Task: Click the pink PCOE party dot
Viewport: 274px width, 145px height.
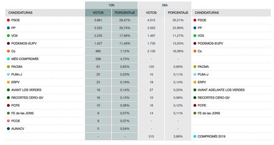Action: (x=8, y=121)
